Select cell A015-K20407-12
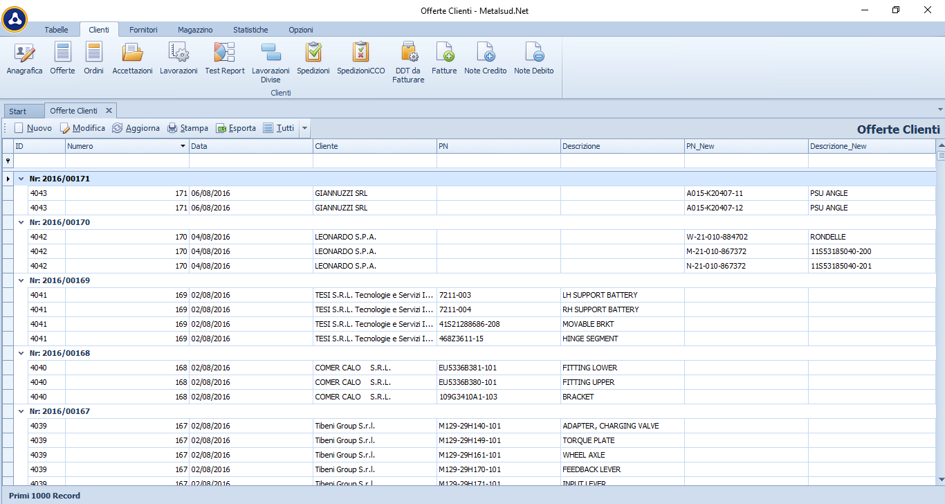Screen dimensions: 945x504 click(x=746, y=208)
